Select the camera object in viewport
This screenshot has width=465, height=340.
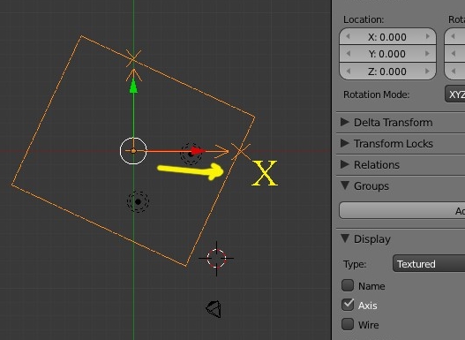pos(214,309)
